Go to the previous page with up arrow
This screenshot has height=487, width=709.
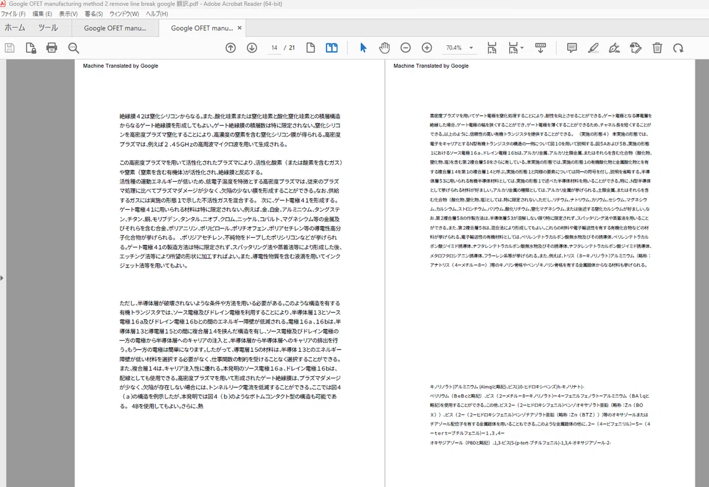point(230,48)
